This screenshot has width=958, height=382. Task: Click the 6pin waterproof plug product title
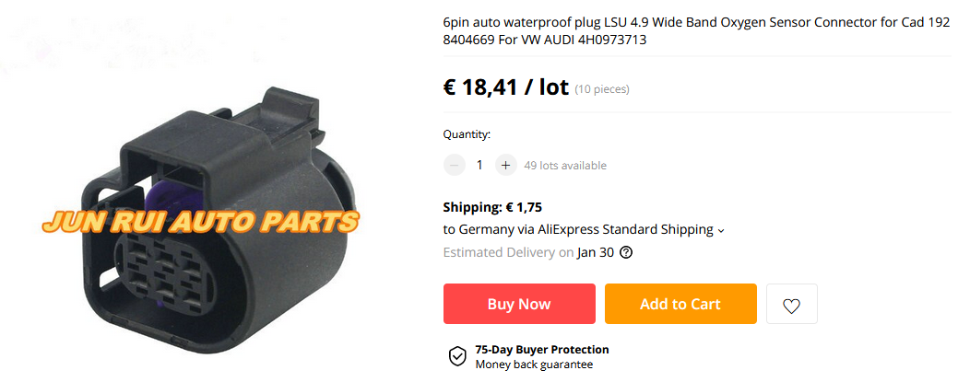[x=696, y=31]
